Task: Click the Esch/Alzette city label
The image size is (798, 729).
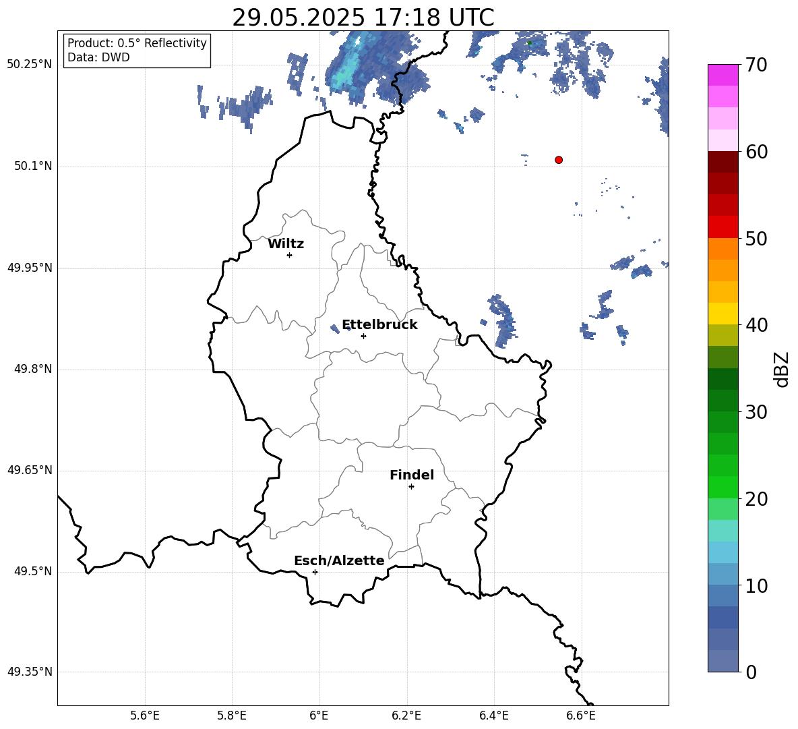Action: pos(339,560)
